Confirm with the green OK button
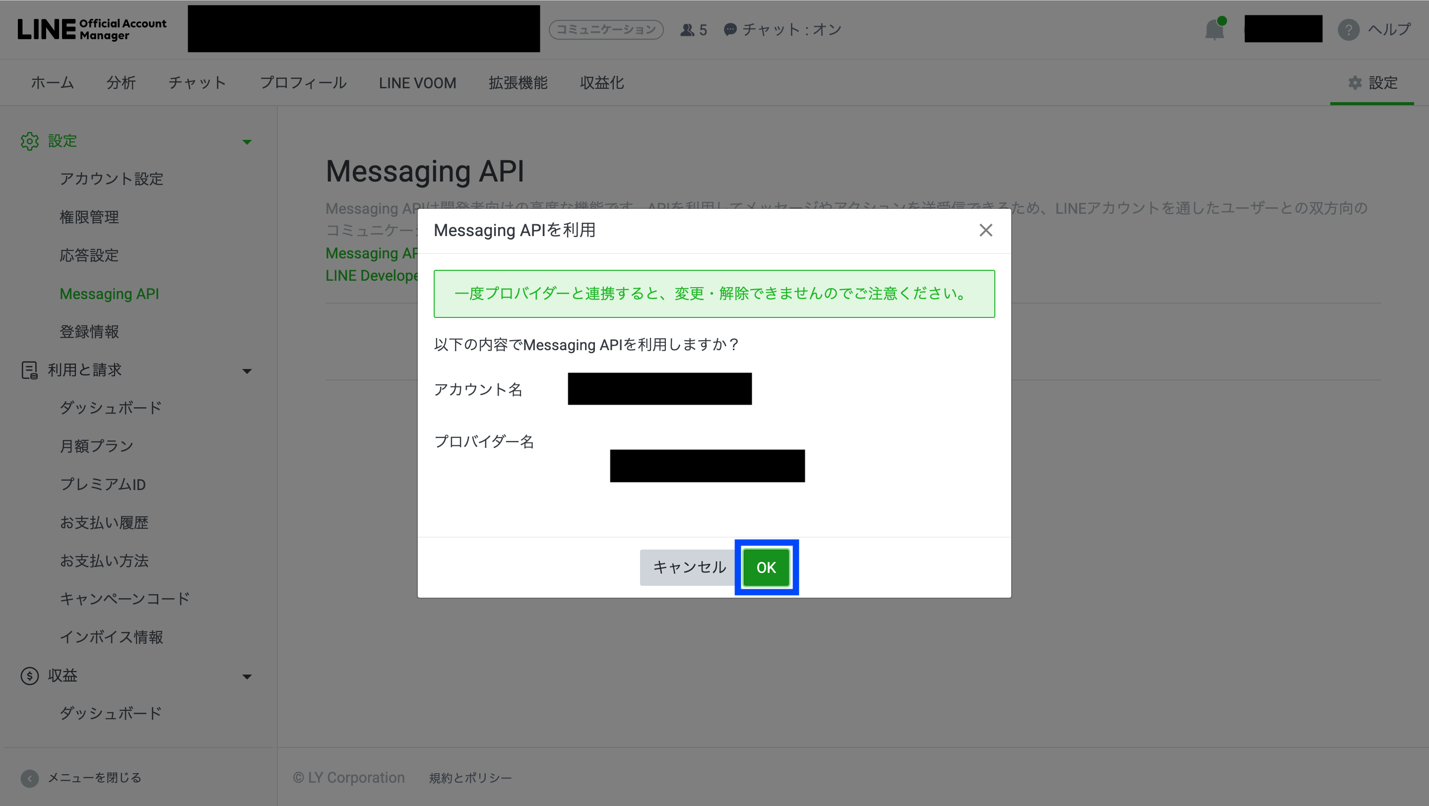 pos(766,567)
